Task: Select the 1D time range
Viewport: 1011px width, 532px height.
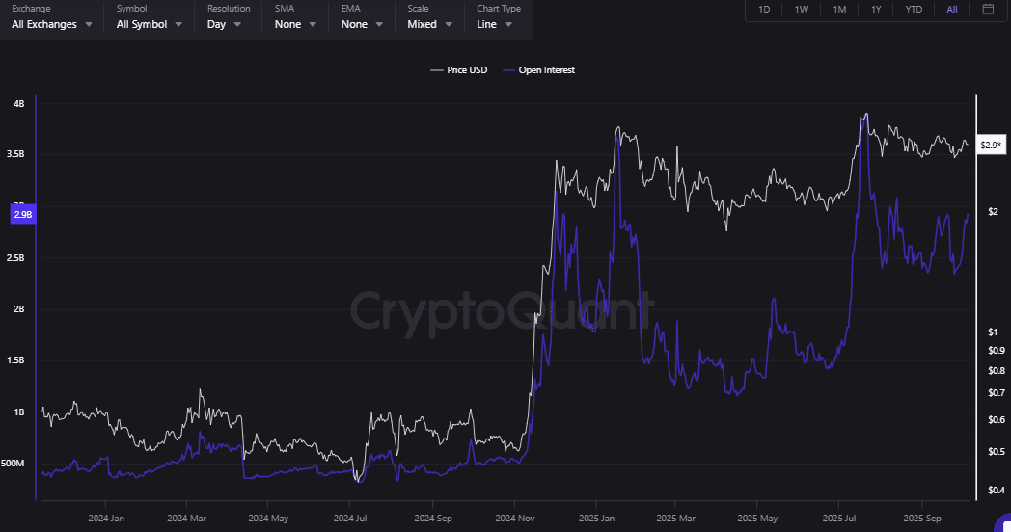Action: (x=764, y=10)
